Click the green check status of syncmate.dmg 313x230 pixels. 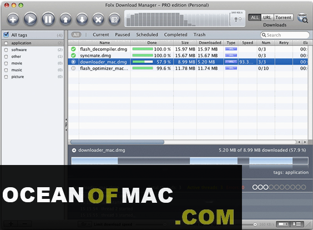click(73, 56)
